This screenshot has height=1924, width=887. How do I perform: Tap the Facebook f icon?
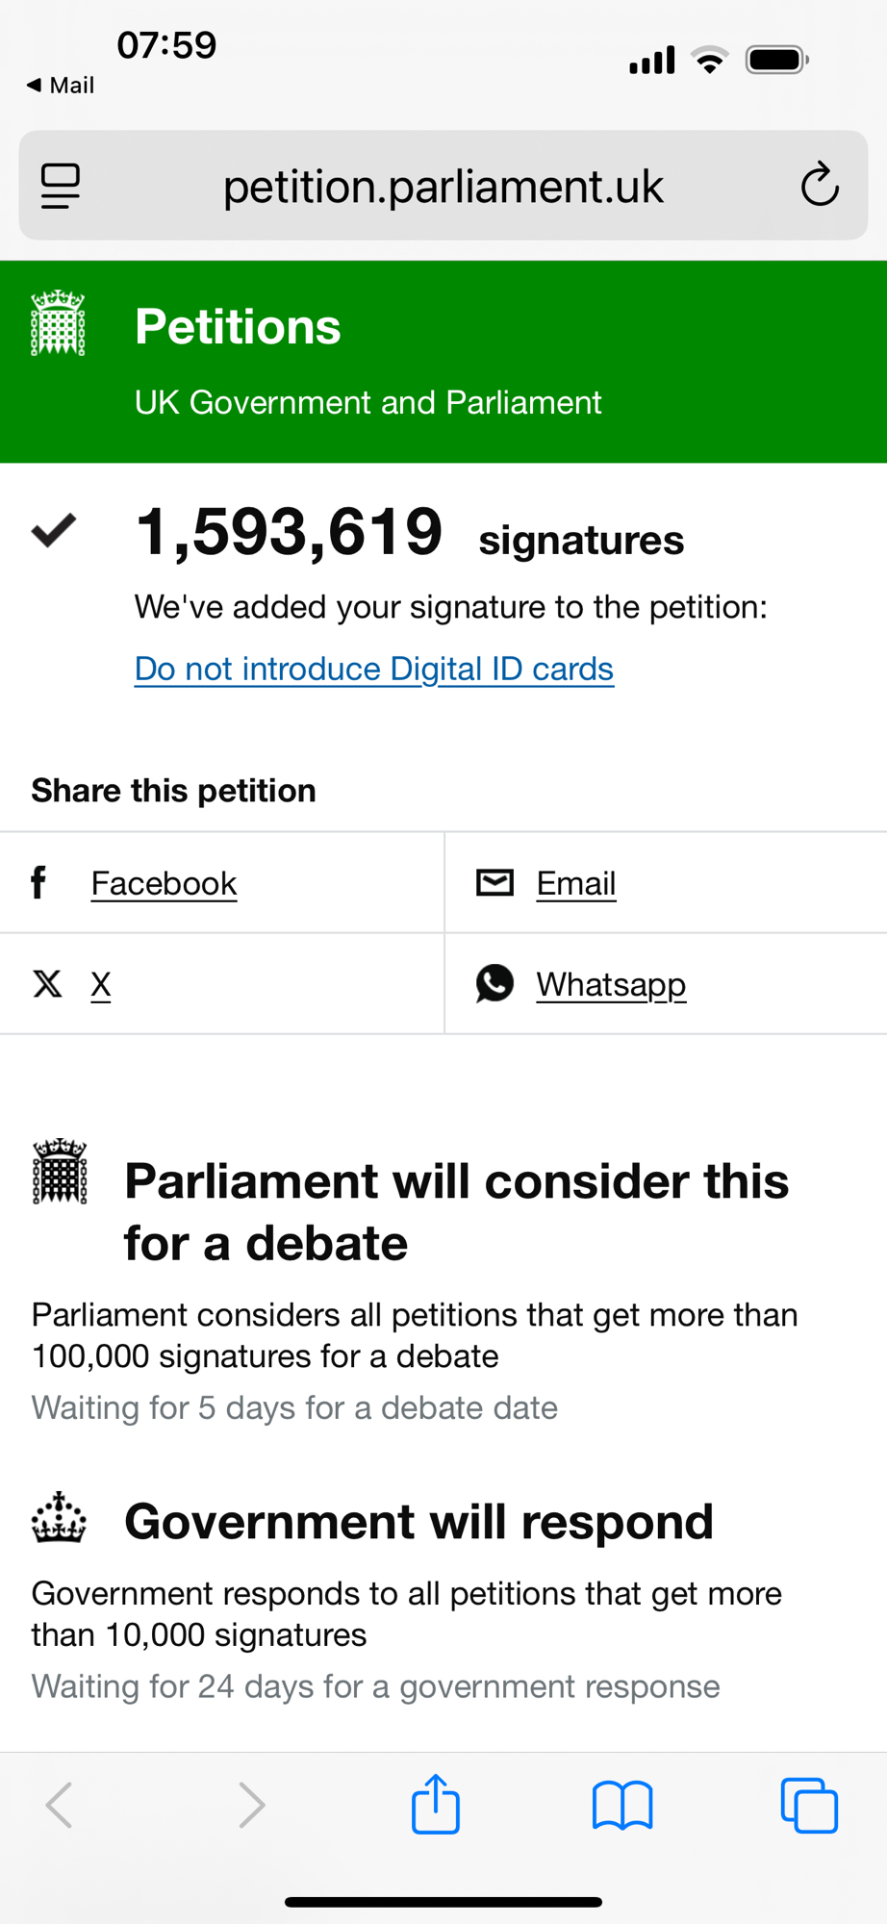tap(38, 882)
